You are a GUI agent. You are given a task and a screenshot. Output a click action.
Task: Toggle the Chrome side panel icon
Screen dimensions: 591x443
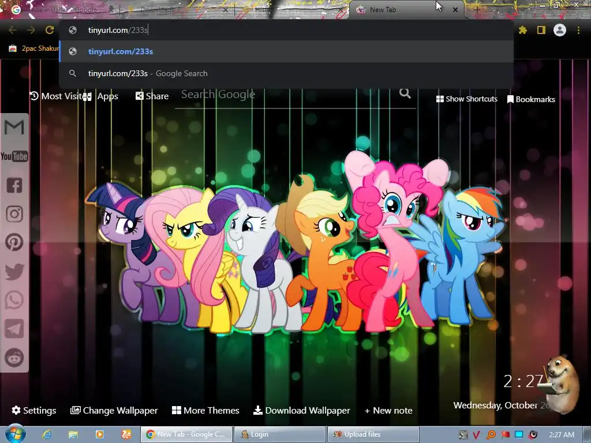[x=541, y=30]
